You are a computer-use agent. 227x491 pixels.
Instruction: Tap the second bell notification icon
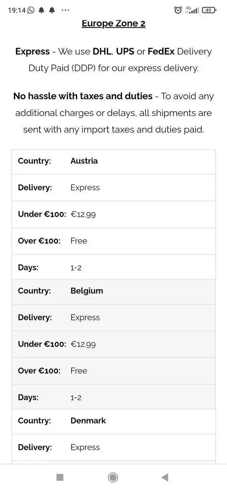pyautogui.click(x=52, y=10)
